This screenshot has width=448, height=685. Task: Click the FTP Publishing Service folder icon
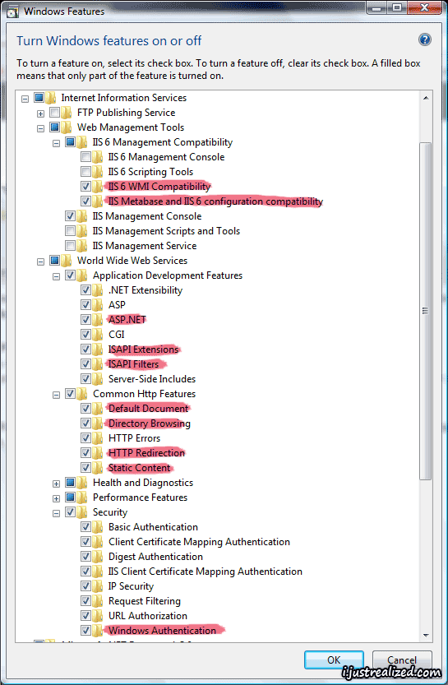[x=67, y=113]
